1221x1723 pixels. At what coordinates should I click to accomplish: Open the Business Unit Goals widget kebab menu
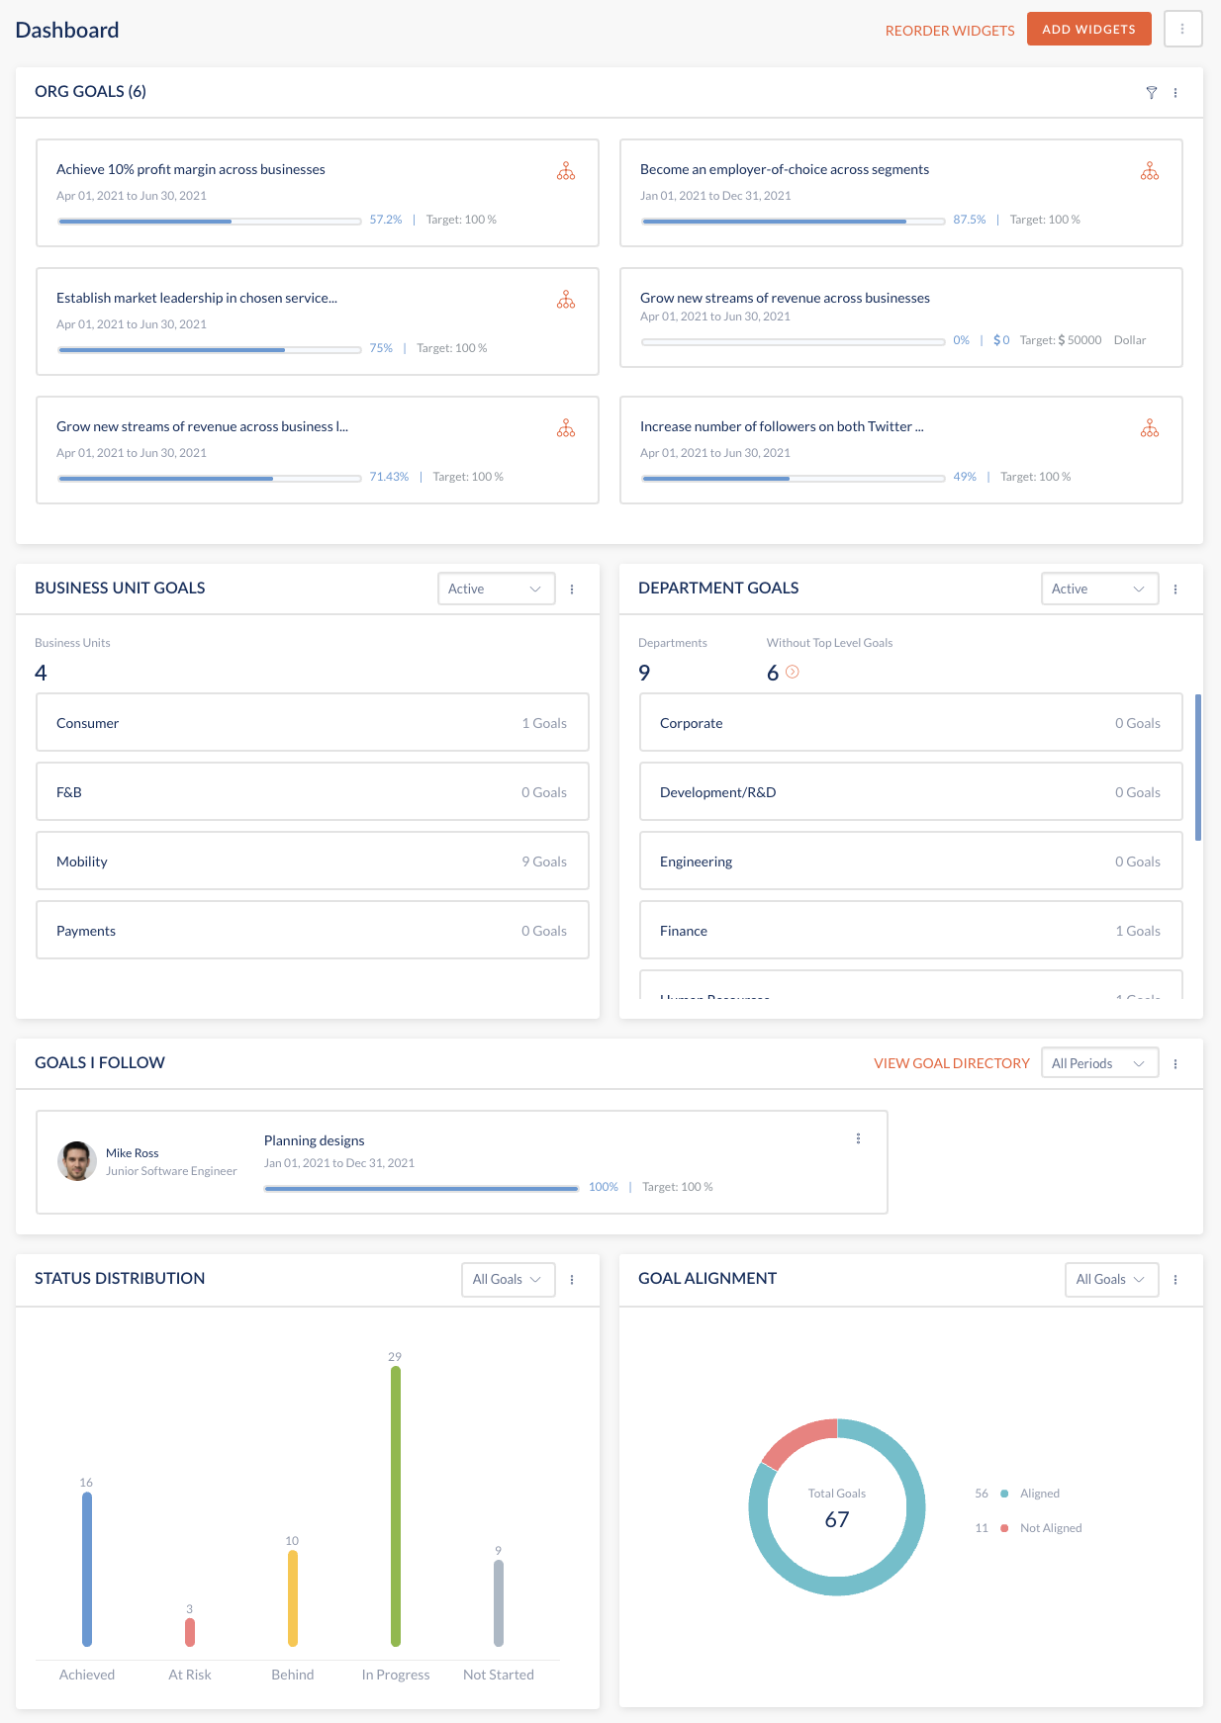[x=572, y=589]
